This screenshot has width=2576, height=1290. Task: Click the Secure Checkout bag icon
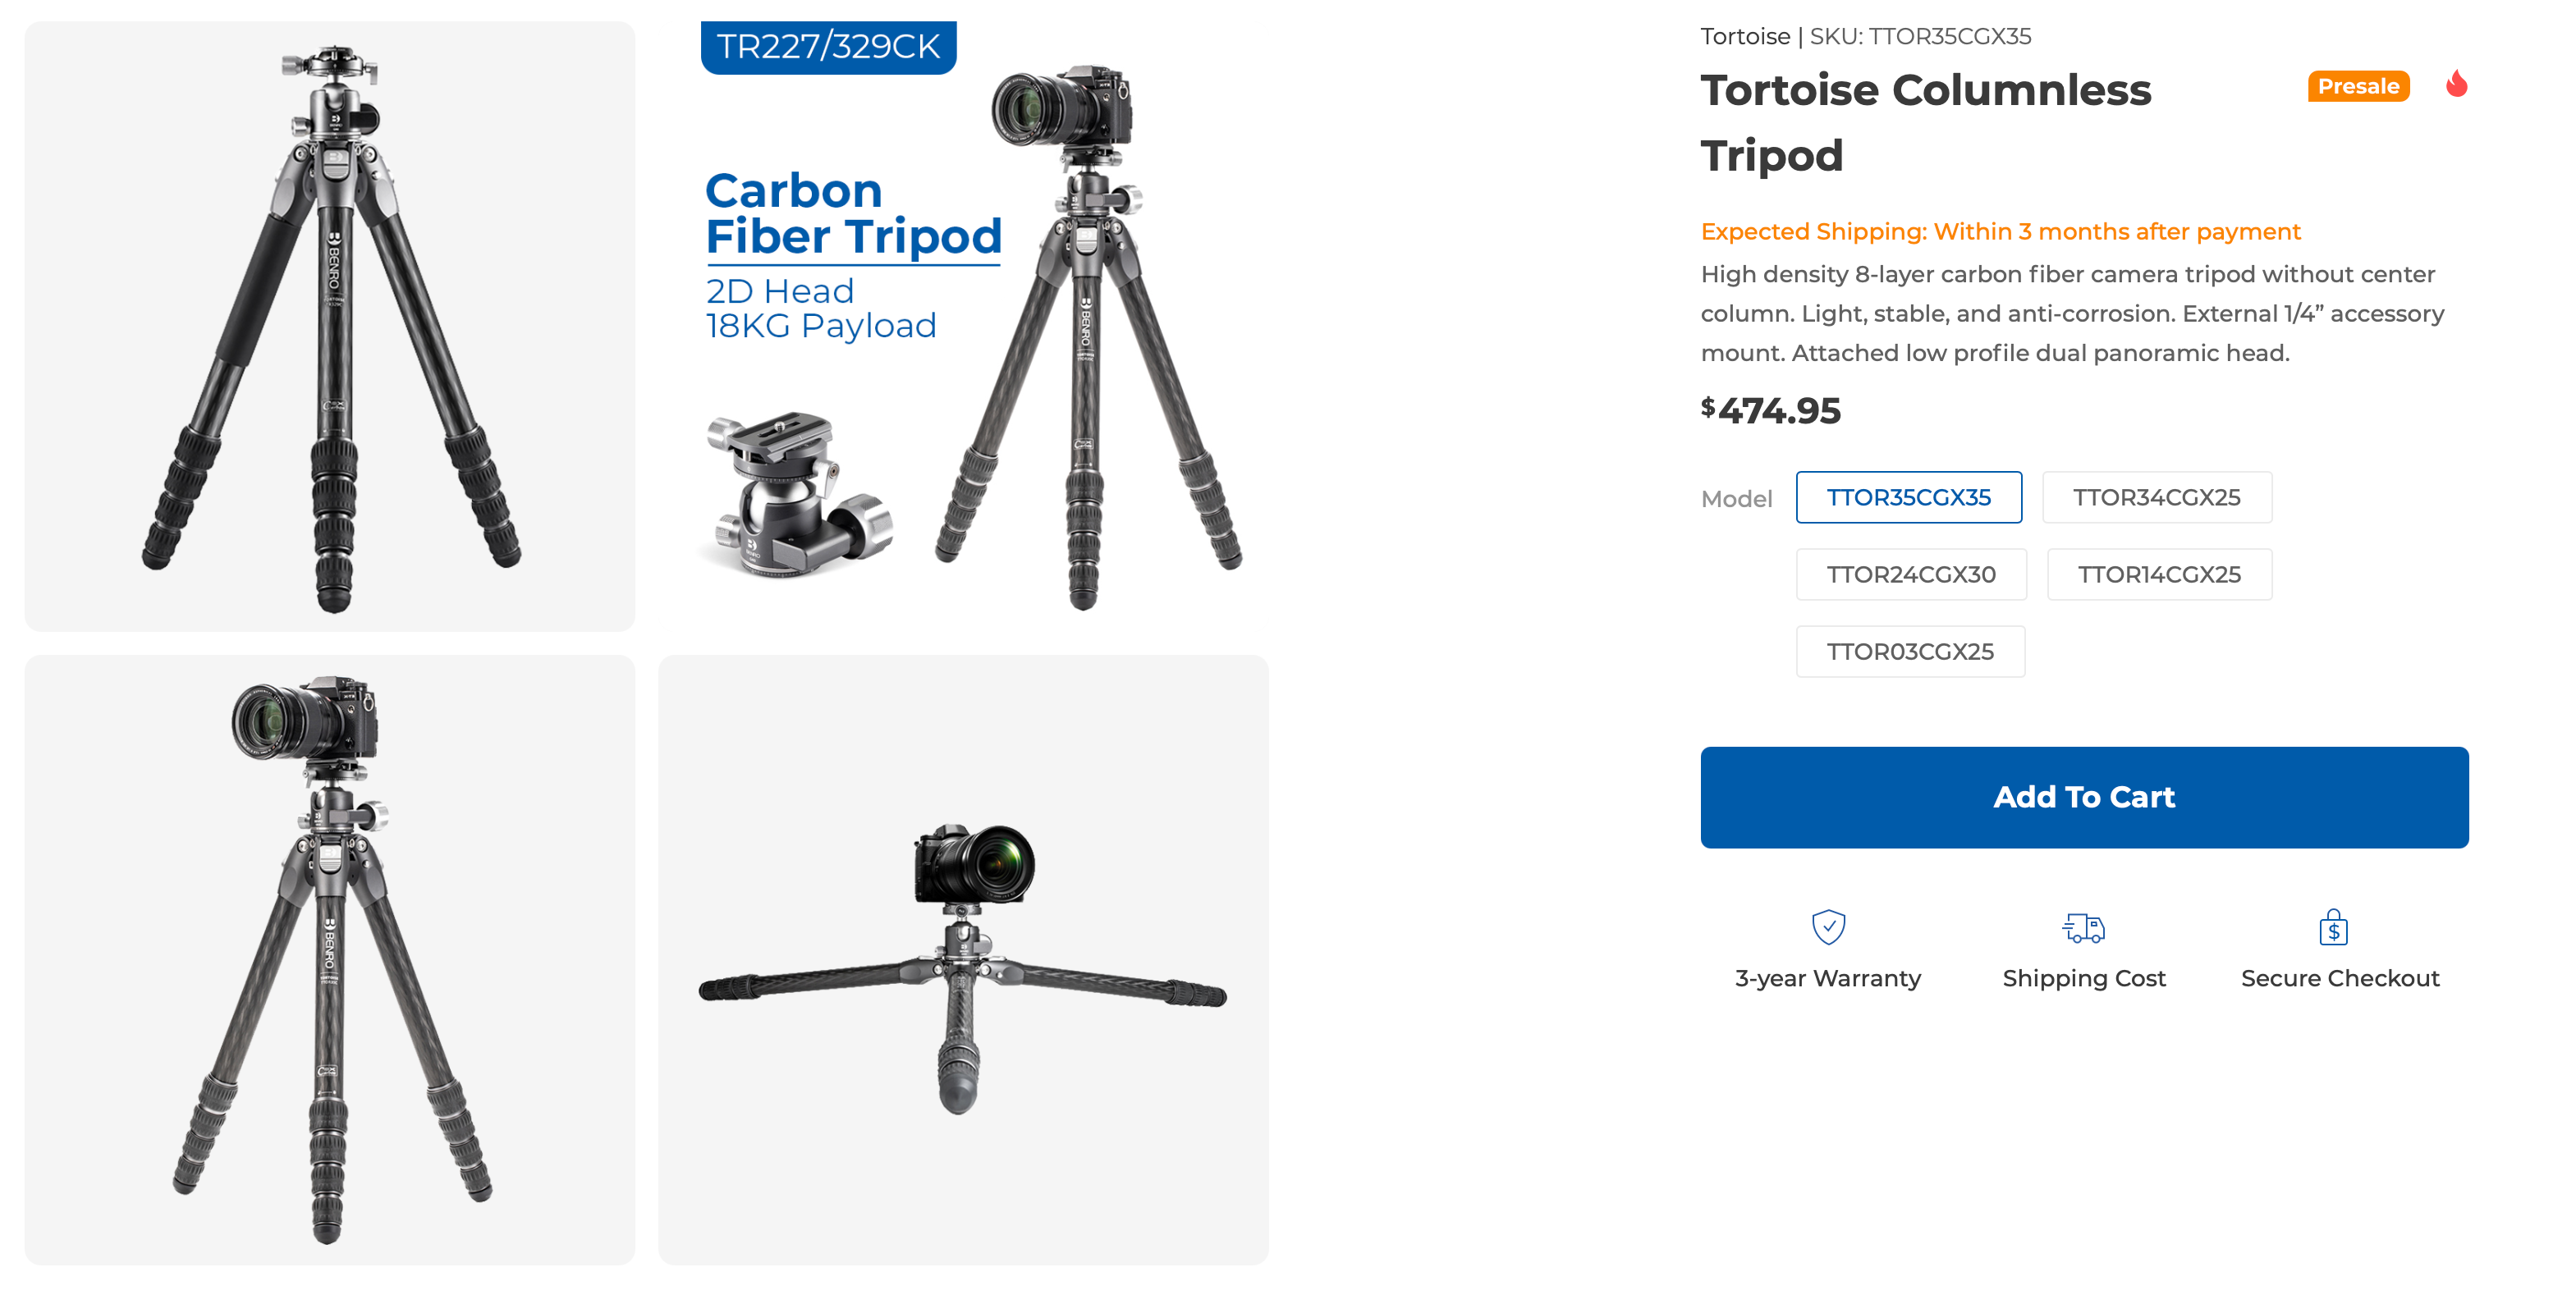tap(2333, 927)
